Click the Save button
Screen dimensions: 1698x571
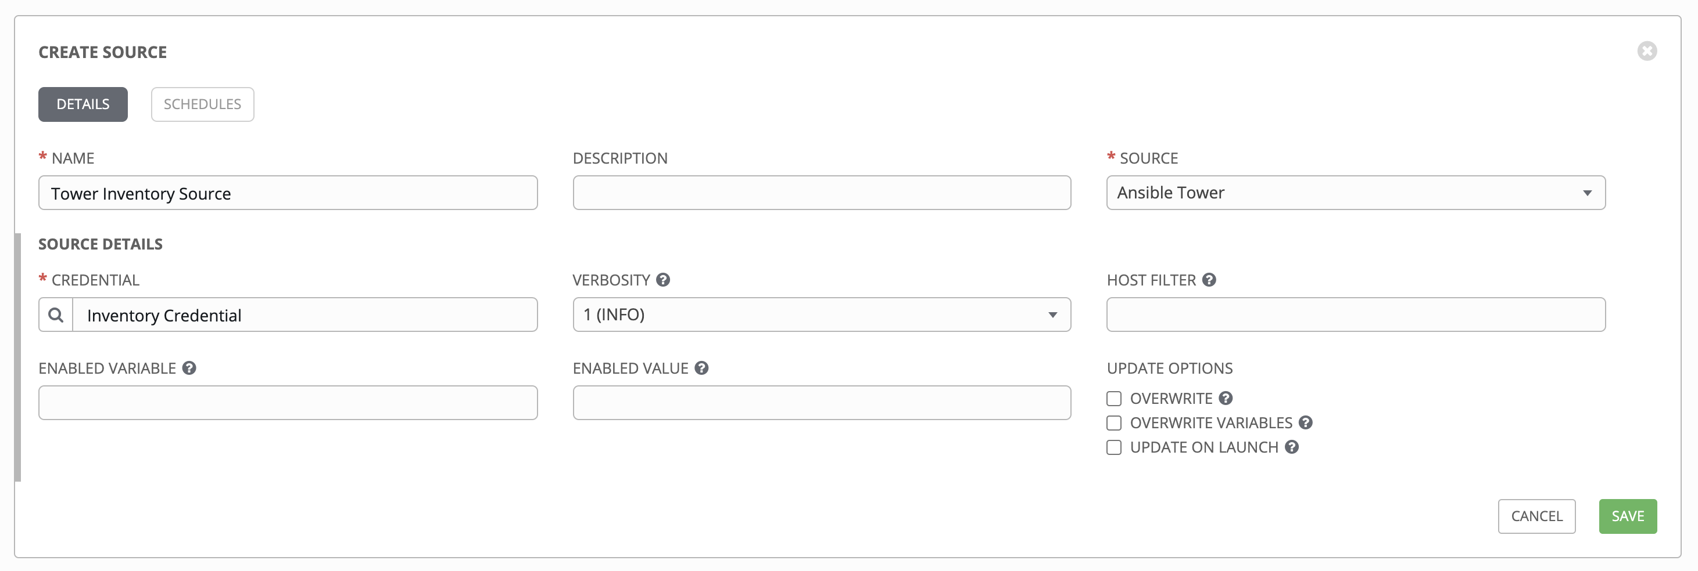click(1628, 516)
